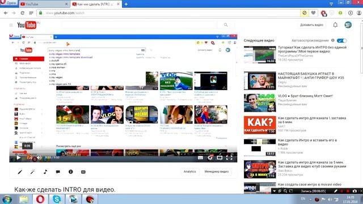Viewport: 363px width, 204px height.
Task: Open a new tab with plus button
Action: point(126,4)
